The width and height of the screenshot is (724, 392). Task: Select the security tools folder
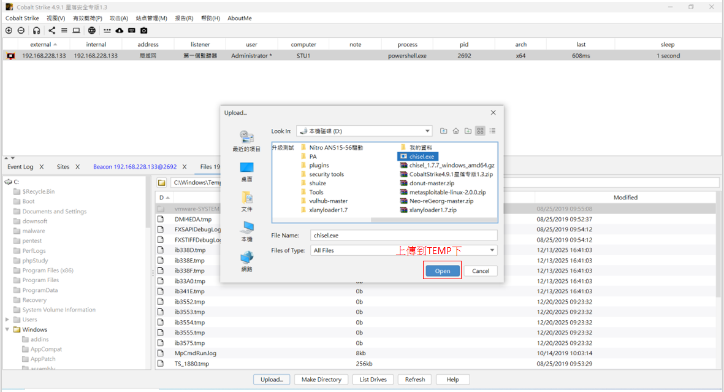(322, 174)
